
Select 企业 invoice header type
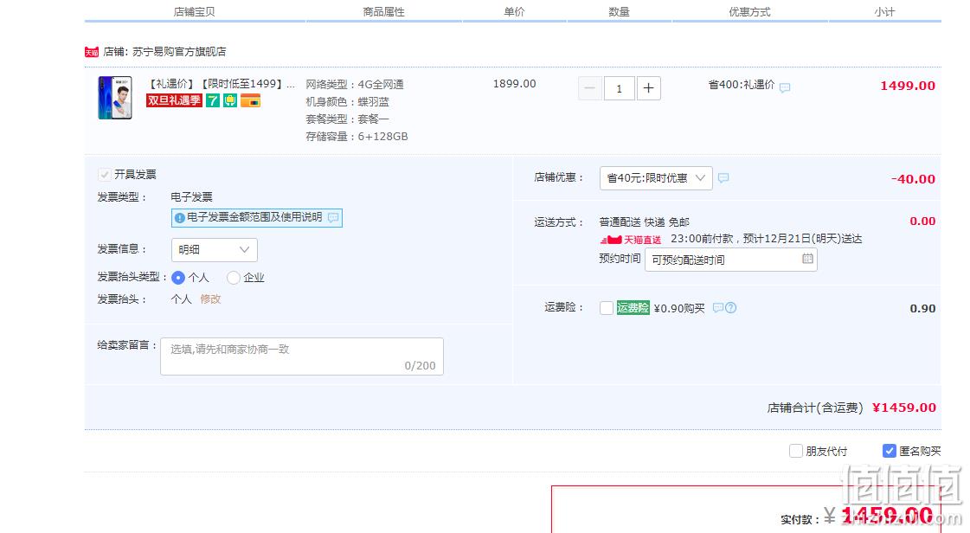coord(234,278)
